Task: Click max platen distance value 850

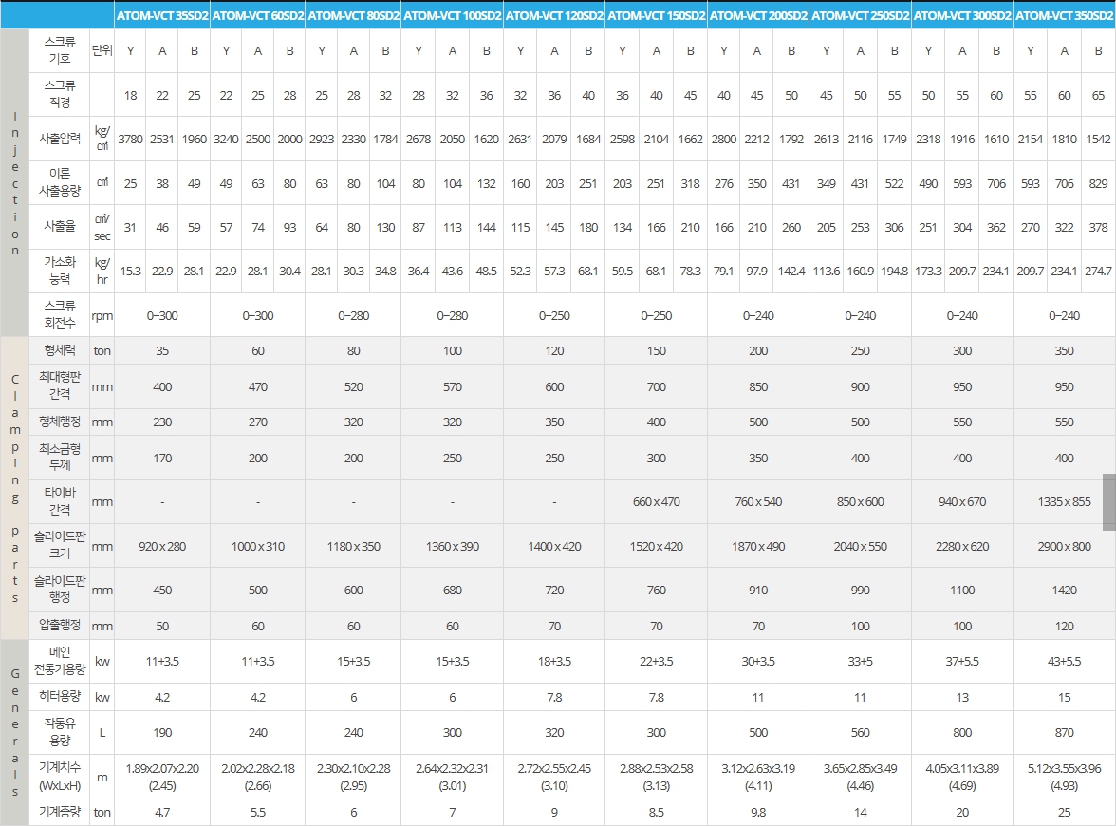Action: coord(758,385)
